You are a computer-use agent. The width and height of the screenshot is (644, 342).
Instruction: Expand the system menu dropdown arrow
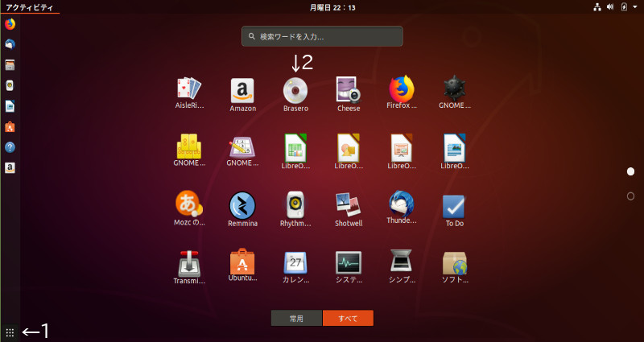[x=635, y=7]
